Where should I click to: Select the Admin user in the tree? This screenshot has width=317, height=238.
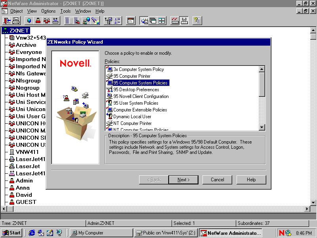(x=24, y=180)
